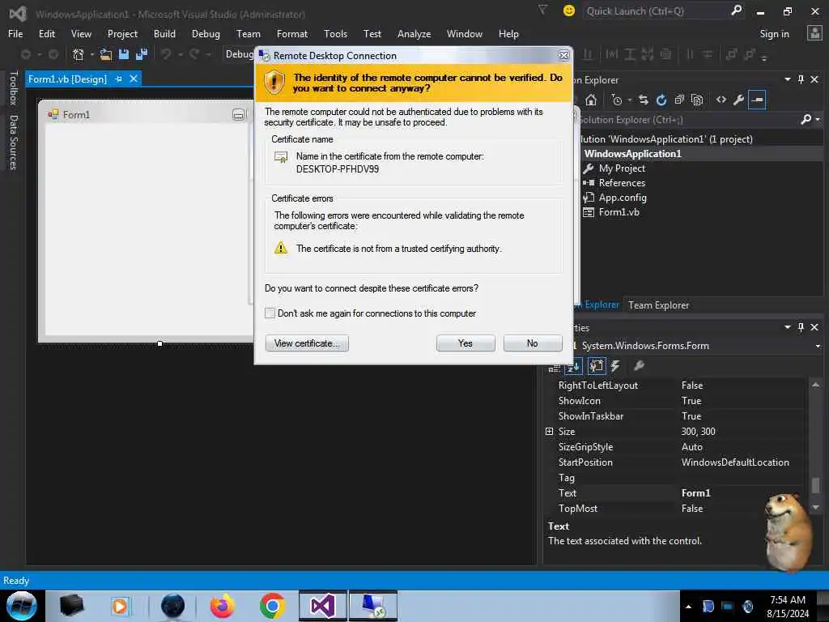
Task: Click the View certificate button
Action: (x=307, y=343)
